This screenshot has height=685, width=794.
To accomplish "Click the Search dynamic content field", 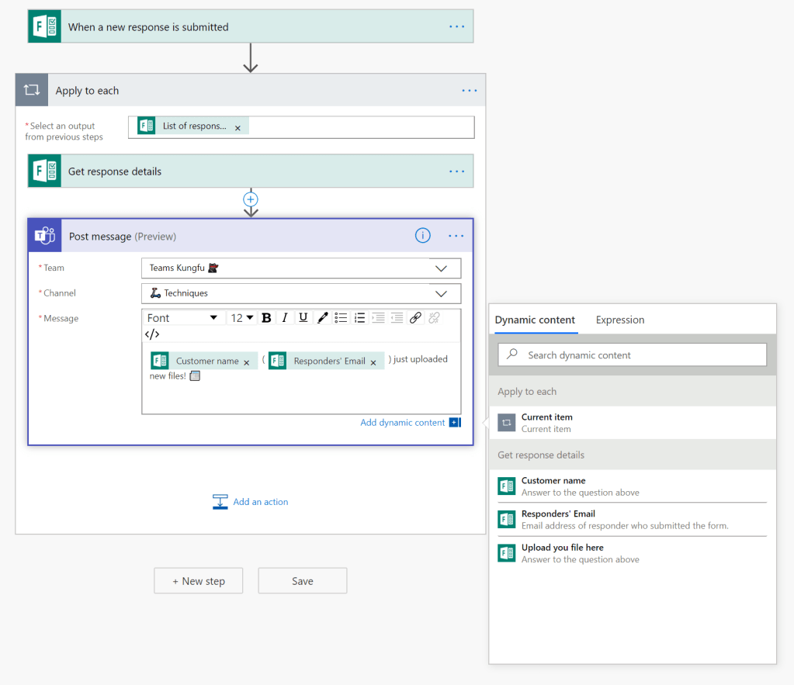I will [632, 355].
